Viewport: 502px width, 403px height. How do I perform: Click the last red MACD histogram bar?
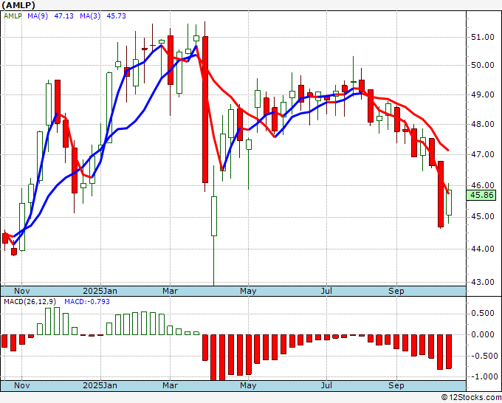point(449,351)
